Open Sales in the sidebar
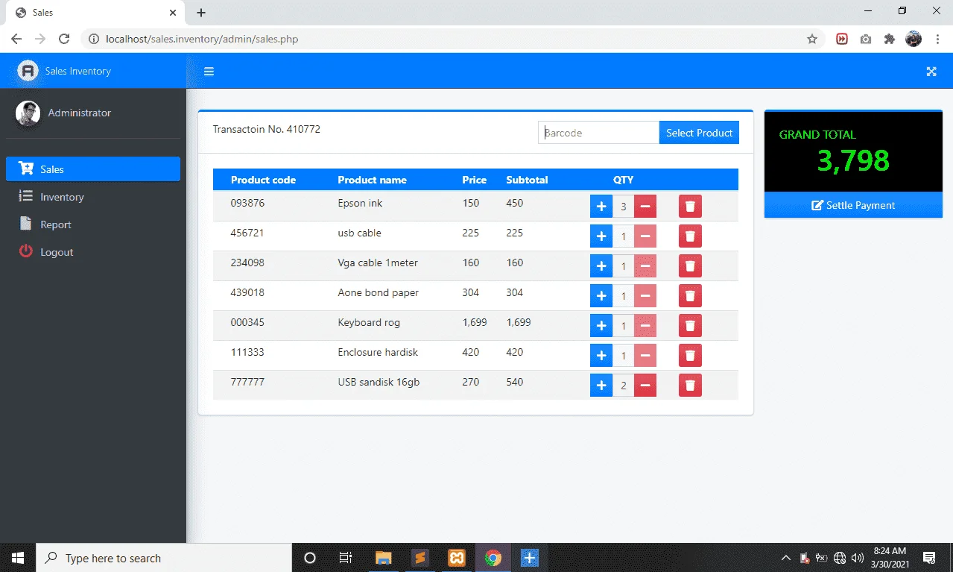The width and height of the screenshot is (953, 572). 93,169
